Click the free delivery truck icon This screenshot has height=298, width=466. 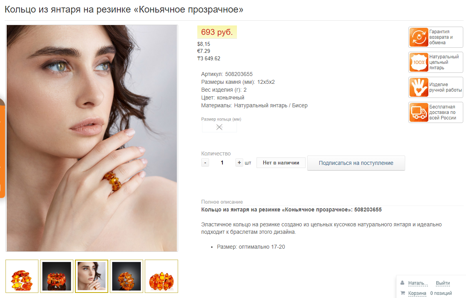pos(419,112)
